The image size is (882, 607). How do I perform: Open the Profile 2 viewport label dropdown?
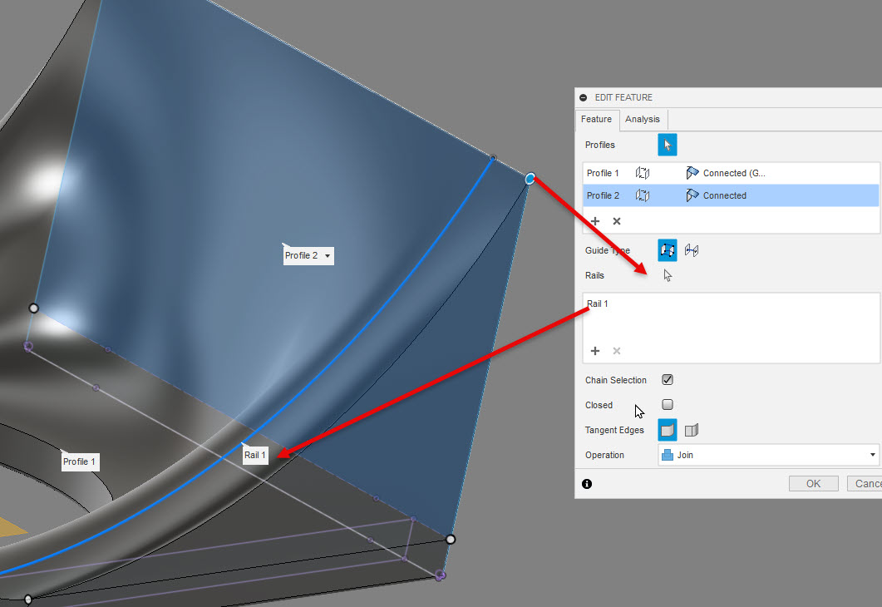(327, 255)
